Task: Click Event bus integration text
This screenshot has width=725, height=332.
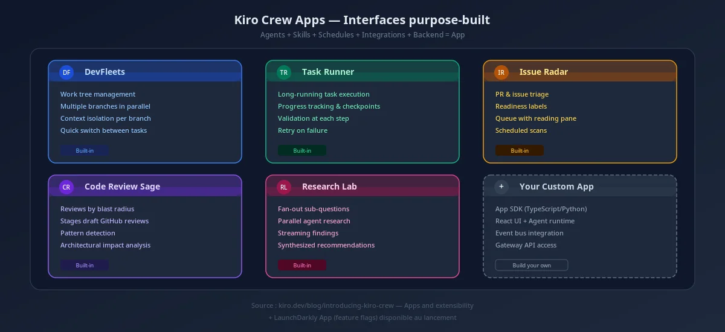Action: (529, 233)
